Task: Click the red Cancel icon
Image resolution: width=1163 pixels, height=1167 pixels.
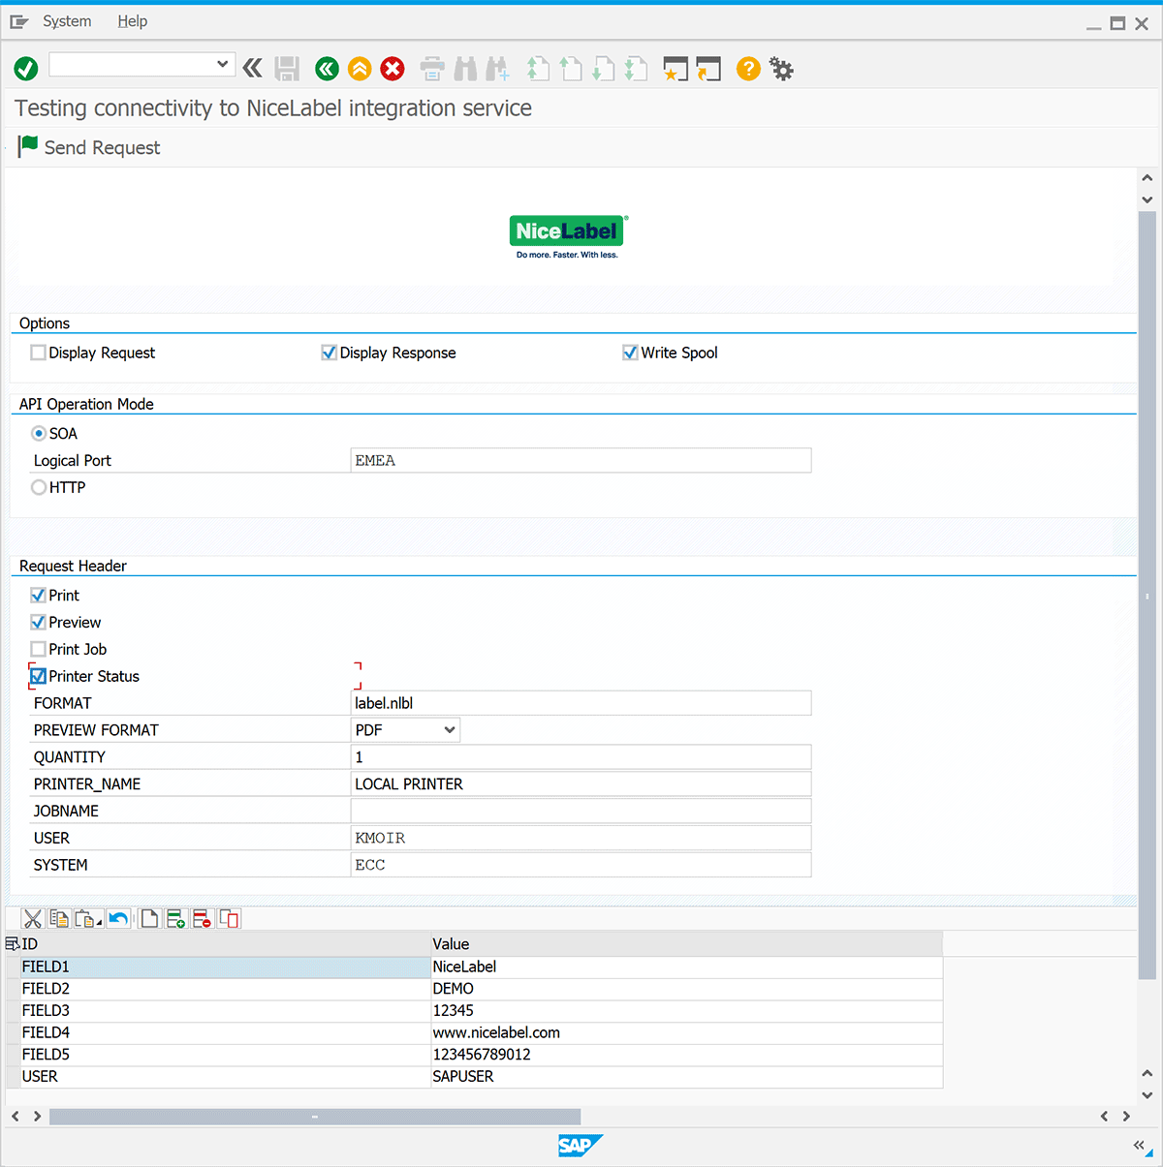Action: (392, 69)
